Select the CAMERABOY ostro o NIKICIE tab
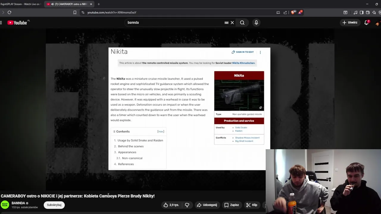The height and width of the screenshot is (214, 381). (69, 4)
